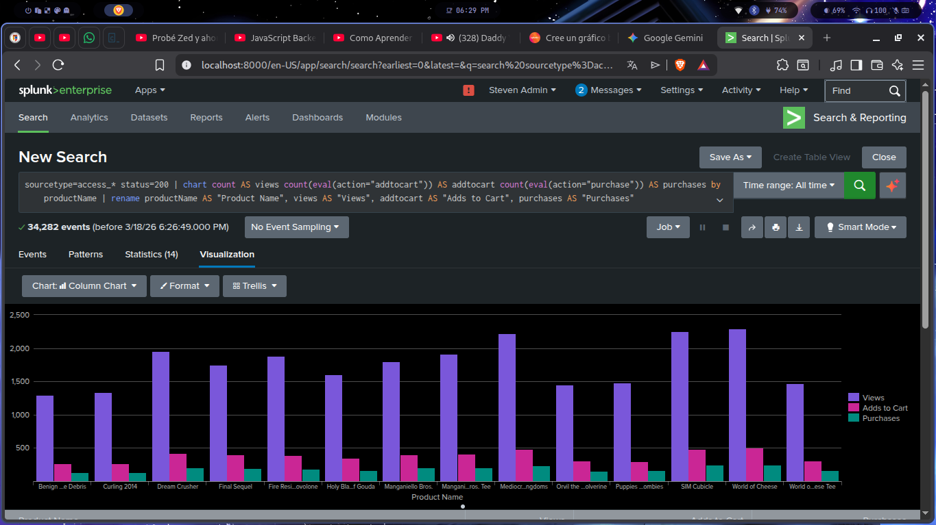Print the search results

coord(776,227)
